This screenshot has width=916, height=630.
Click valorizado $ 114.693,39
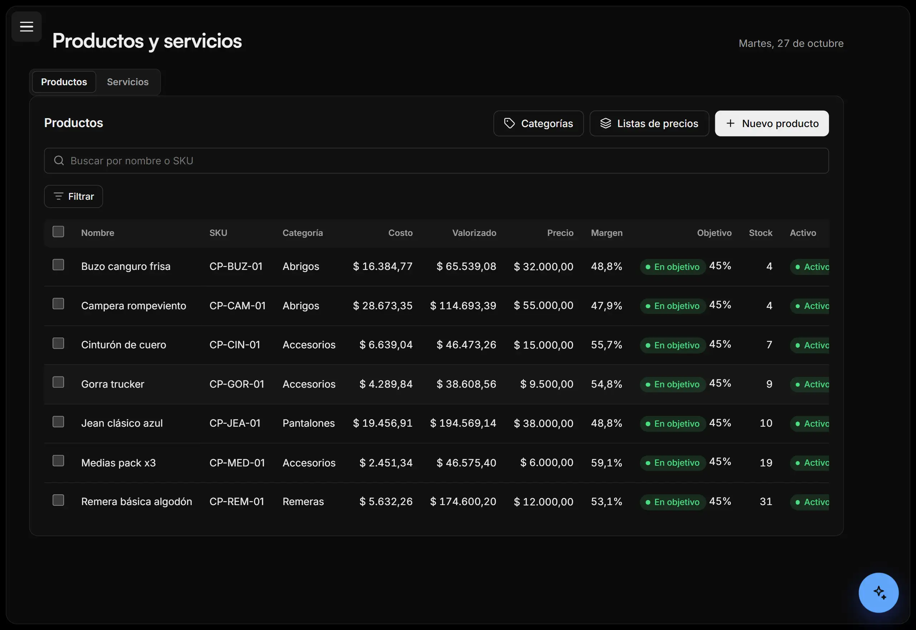pyautogui.click(x=463, y=306)
